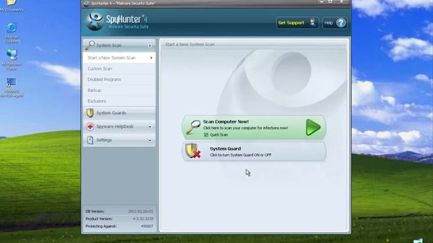Click the SpyHunter window title bar text
This screenshot has width=433, height=243.
pos(123,3)
